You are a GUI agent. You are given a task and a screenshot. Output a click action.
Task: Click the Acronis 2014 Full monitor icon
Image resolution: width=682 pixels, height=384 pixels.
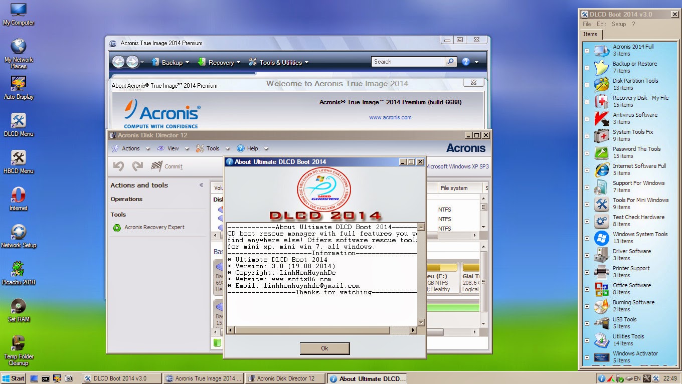[x=601, y=50]
